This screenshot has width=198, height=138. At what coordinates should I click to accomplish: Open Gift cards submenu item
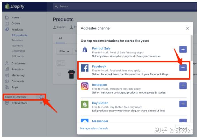[x=18, y=56]
